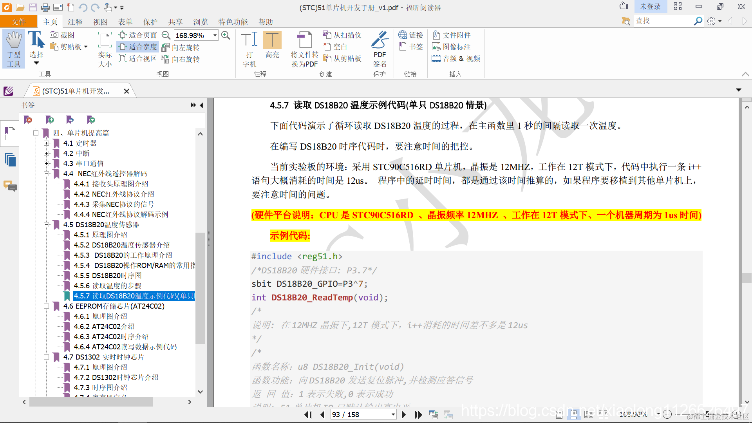The width and height of the screenshot is (752, 423).
Task: Select the Hand tool (手型工具)
Action: tap(14, 49)
